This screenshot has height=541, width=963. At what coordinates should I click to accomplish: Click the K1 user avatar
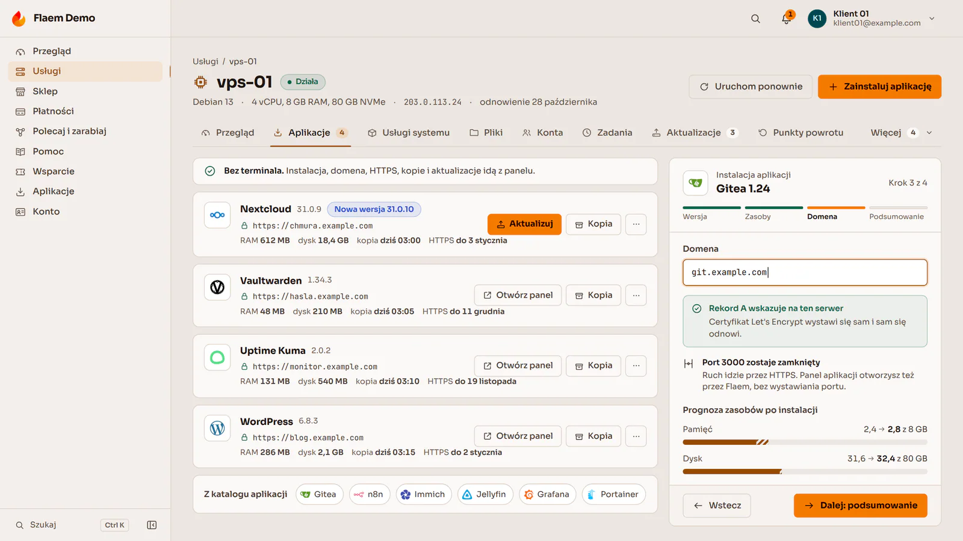tap(817, 19)
